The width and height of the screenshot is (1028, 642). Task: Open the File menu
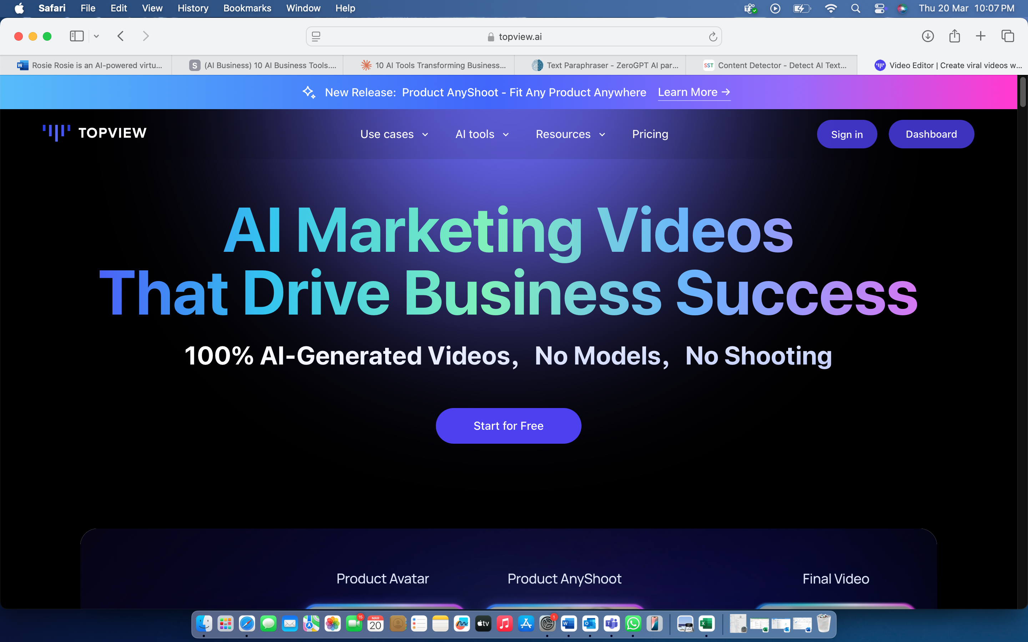(x=88, y=8)
